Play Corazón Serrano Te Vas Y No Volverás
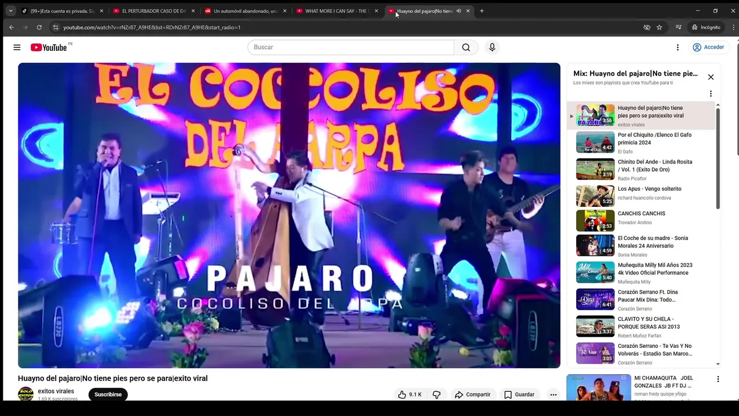The image size is (739, 416). [x=641, y=354]
